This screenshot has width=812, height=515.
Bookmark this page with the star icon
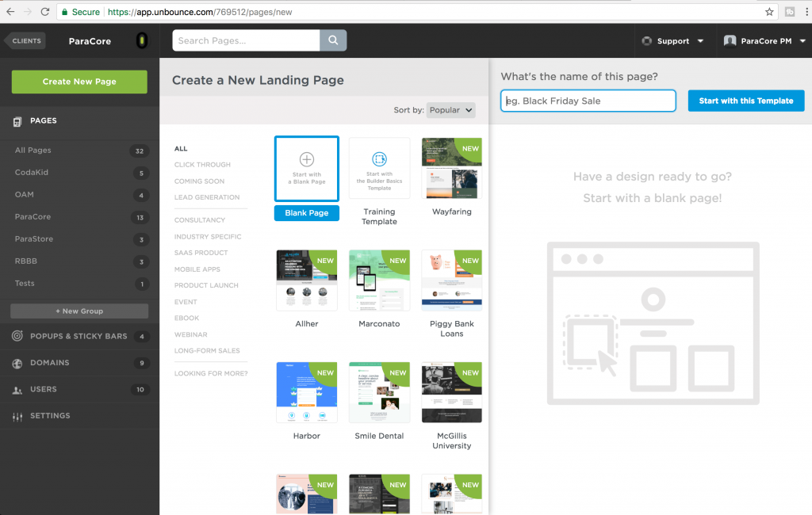[769, 11]
